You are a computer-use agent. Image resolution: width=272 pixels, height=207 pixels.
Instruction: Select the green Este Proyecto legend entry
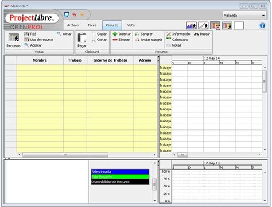pos(120,177)
